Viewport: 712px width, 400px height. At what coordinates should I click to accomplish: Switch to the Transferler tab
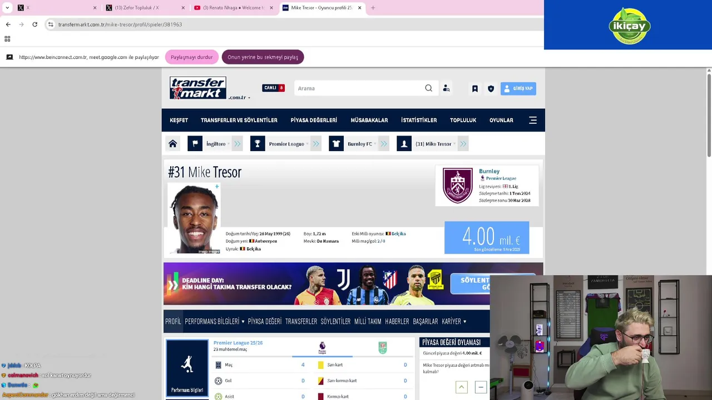coord(301,322)
